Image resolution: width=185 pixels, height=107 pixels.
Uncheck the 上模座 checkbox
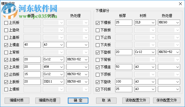point(6,45)
